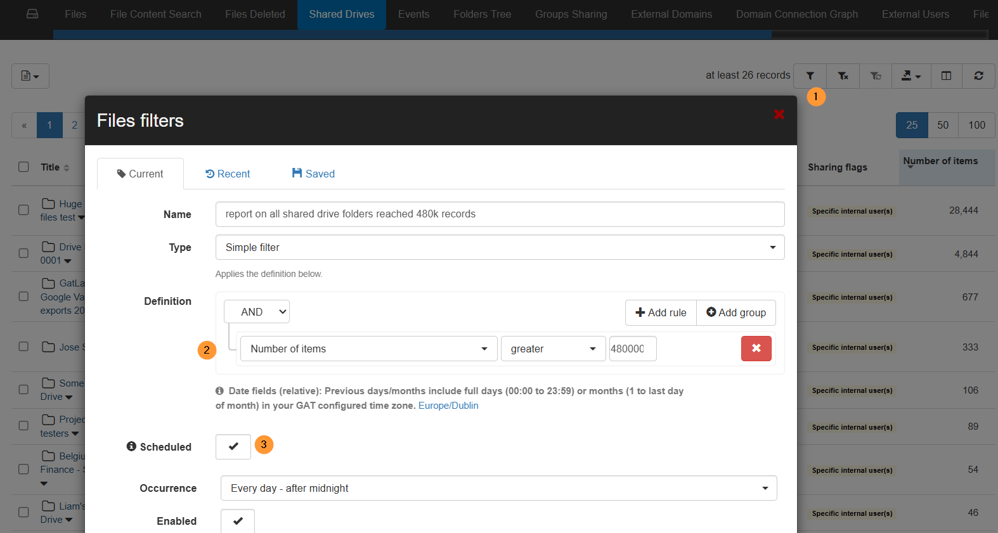Click the Files tab in the top bar

coord(75,14)
